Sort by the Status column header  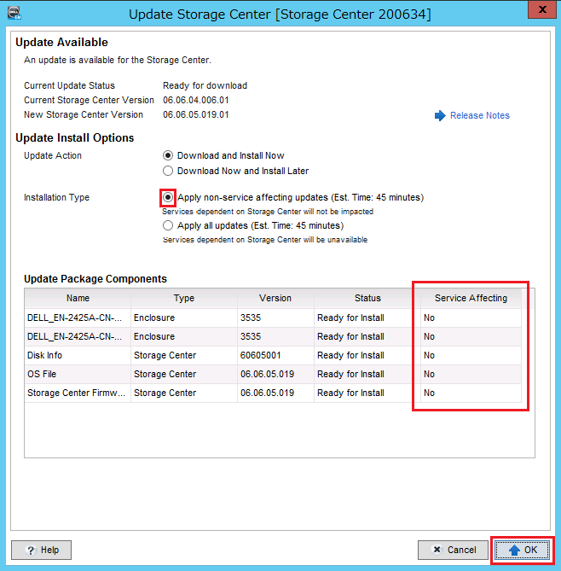pos(367,298)
